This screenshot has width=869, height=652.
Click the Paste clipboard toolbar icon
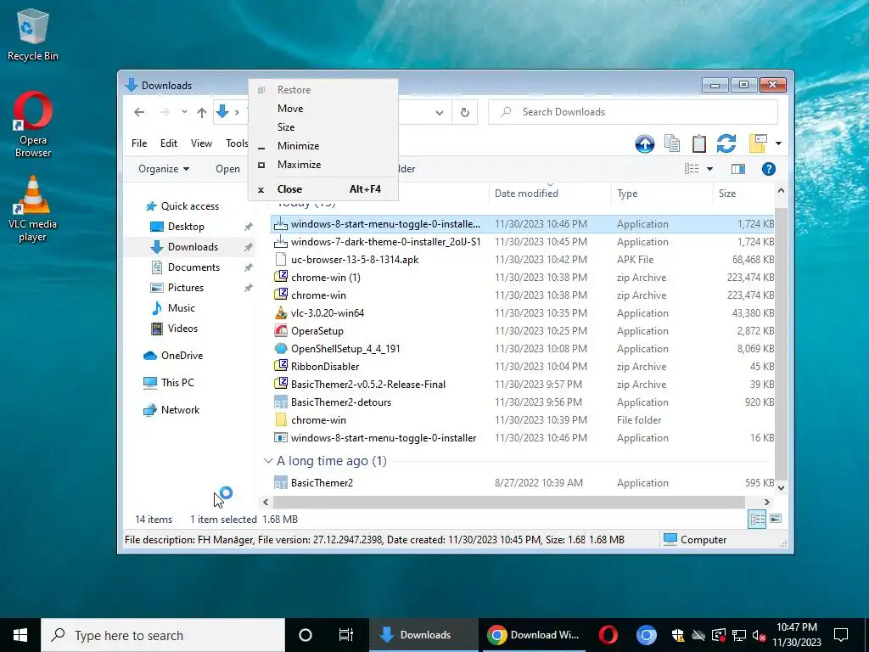click(699, 143)
